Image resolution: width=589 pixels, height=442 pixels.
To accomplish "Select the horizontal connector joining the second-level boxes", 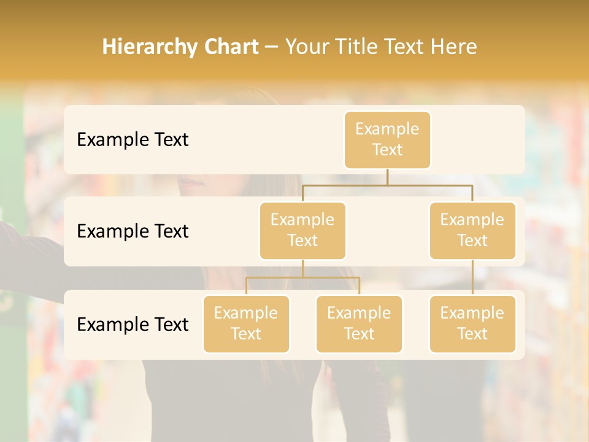I will click(x=387, y=184).
